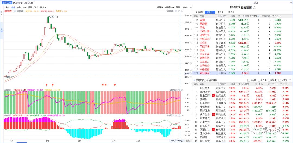The image size is (293, 143).
Task: Toggle the 核心股 checkbox
Action: click(269, 81)
